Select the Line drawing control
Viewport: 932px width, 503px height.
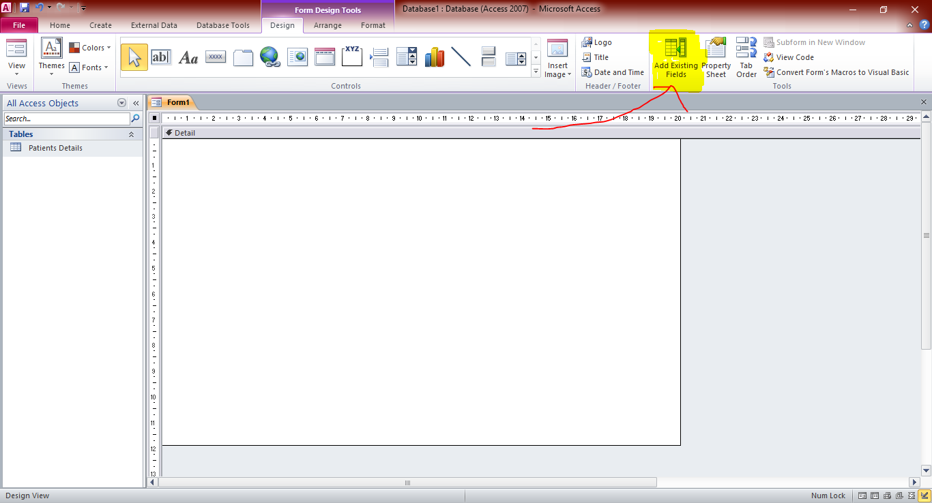coord(461,57)
